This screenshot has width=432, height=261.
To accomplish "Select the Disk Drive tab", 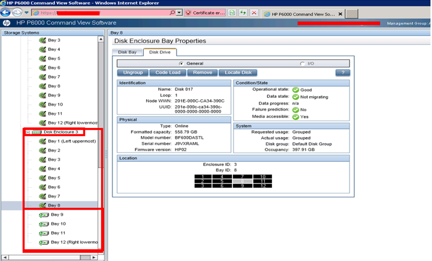I will 160,52.
